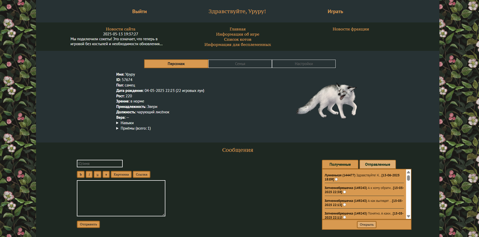
Task: Focus the ID/имя recipient field
Action: (100, 164)
